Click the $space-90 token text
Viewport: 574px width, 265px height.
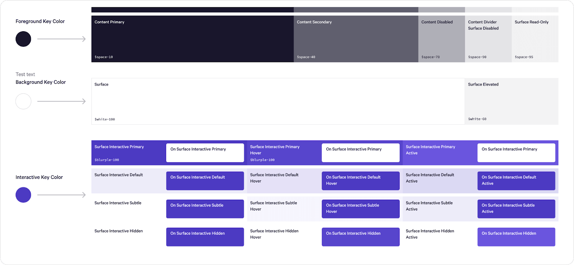(477, 57)
